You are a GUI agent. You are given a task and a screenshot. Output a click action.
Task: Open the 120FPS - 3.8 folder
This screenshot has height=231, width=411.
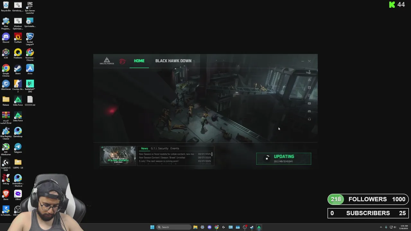click(18, 164)
